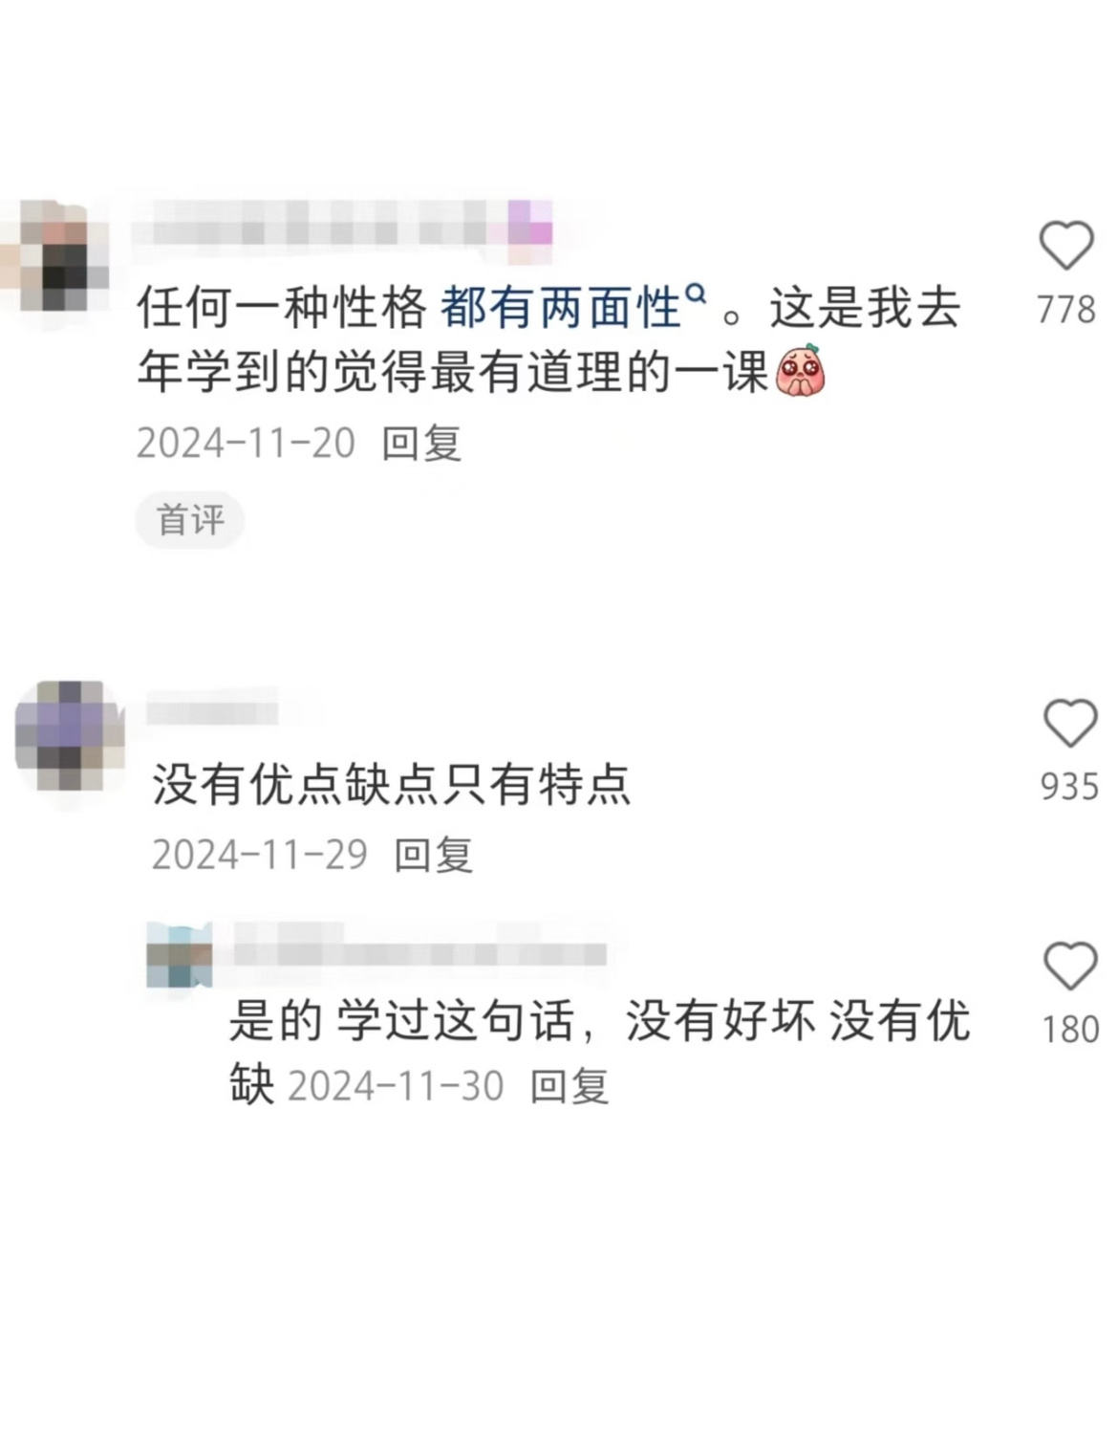Screen dimensions: 1118x1436
Task: Tap the heart on 没有优点缺点只有特点 comment
Action: pyautogui.click(x=1069, y=722)
